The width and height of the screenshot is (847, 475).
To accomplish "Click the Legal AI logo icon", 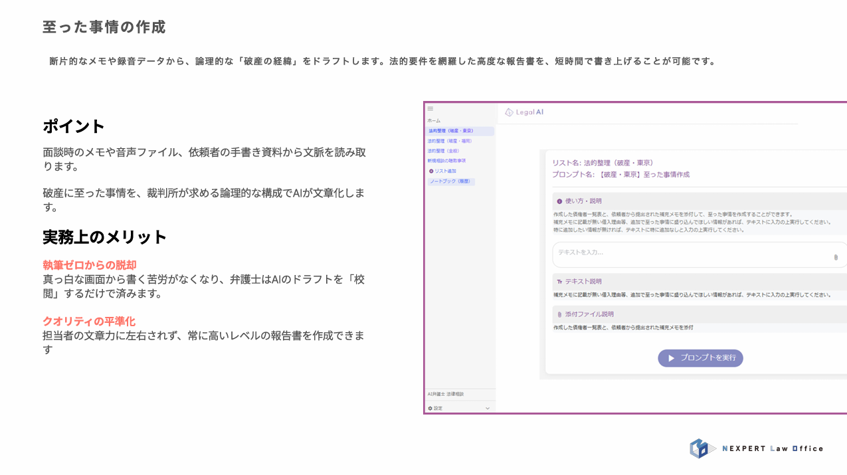I will (x=508, y=112).
